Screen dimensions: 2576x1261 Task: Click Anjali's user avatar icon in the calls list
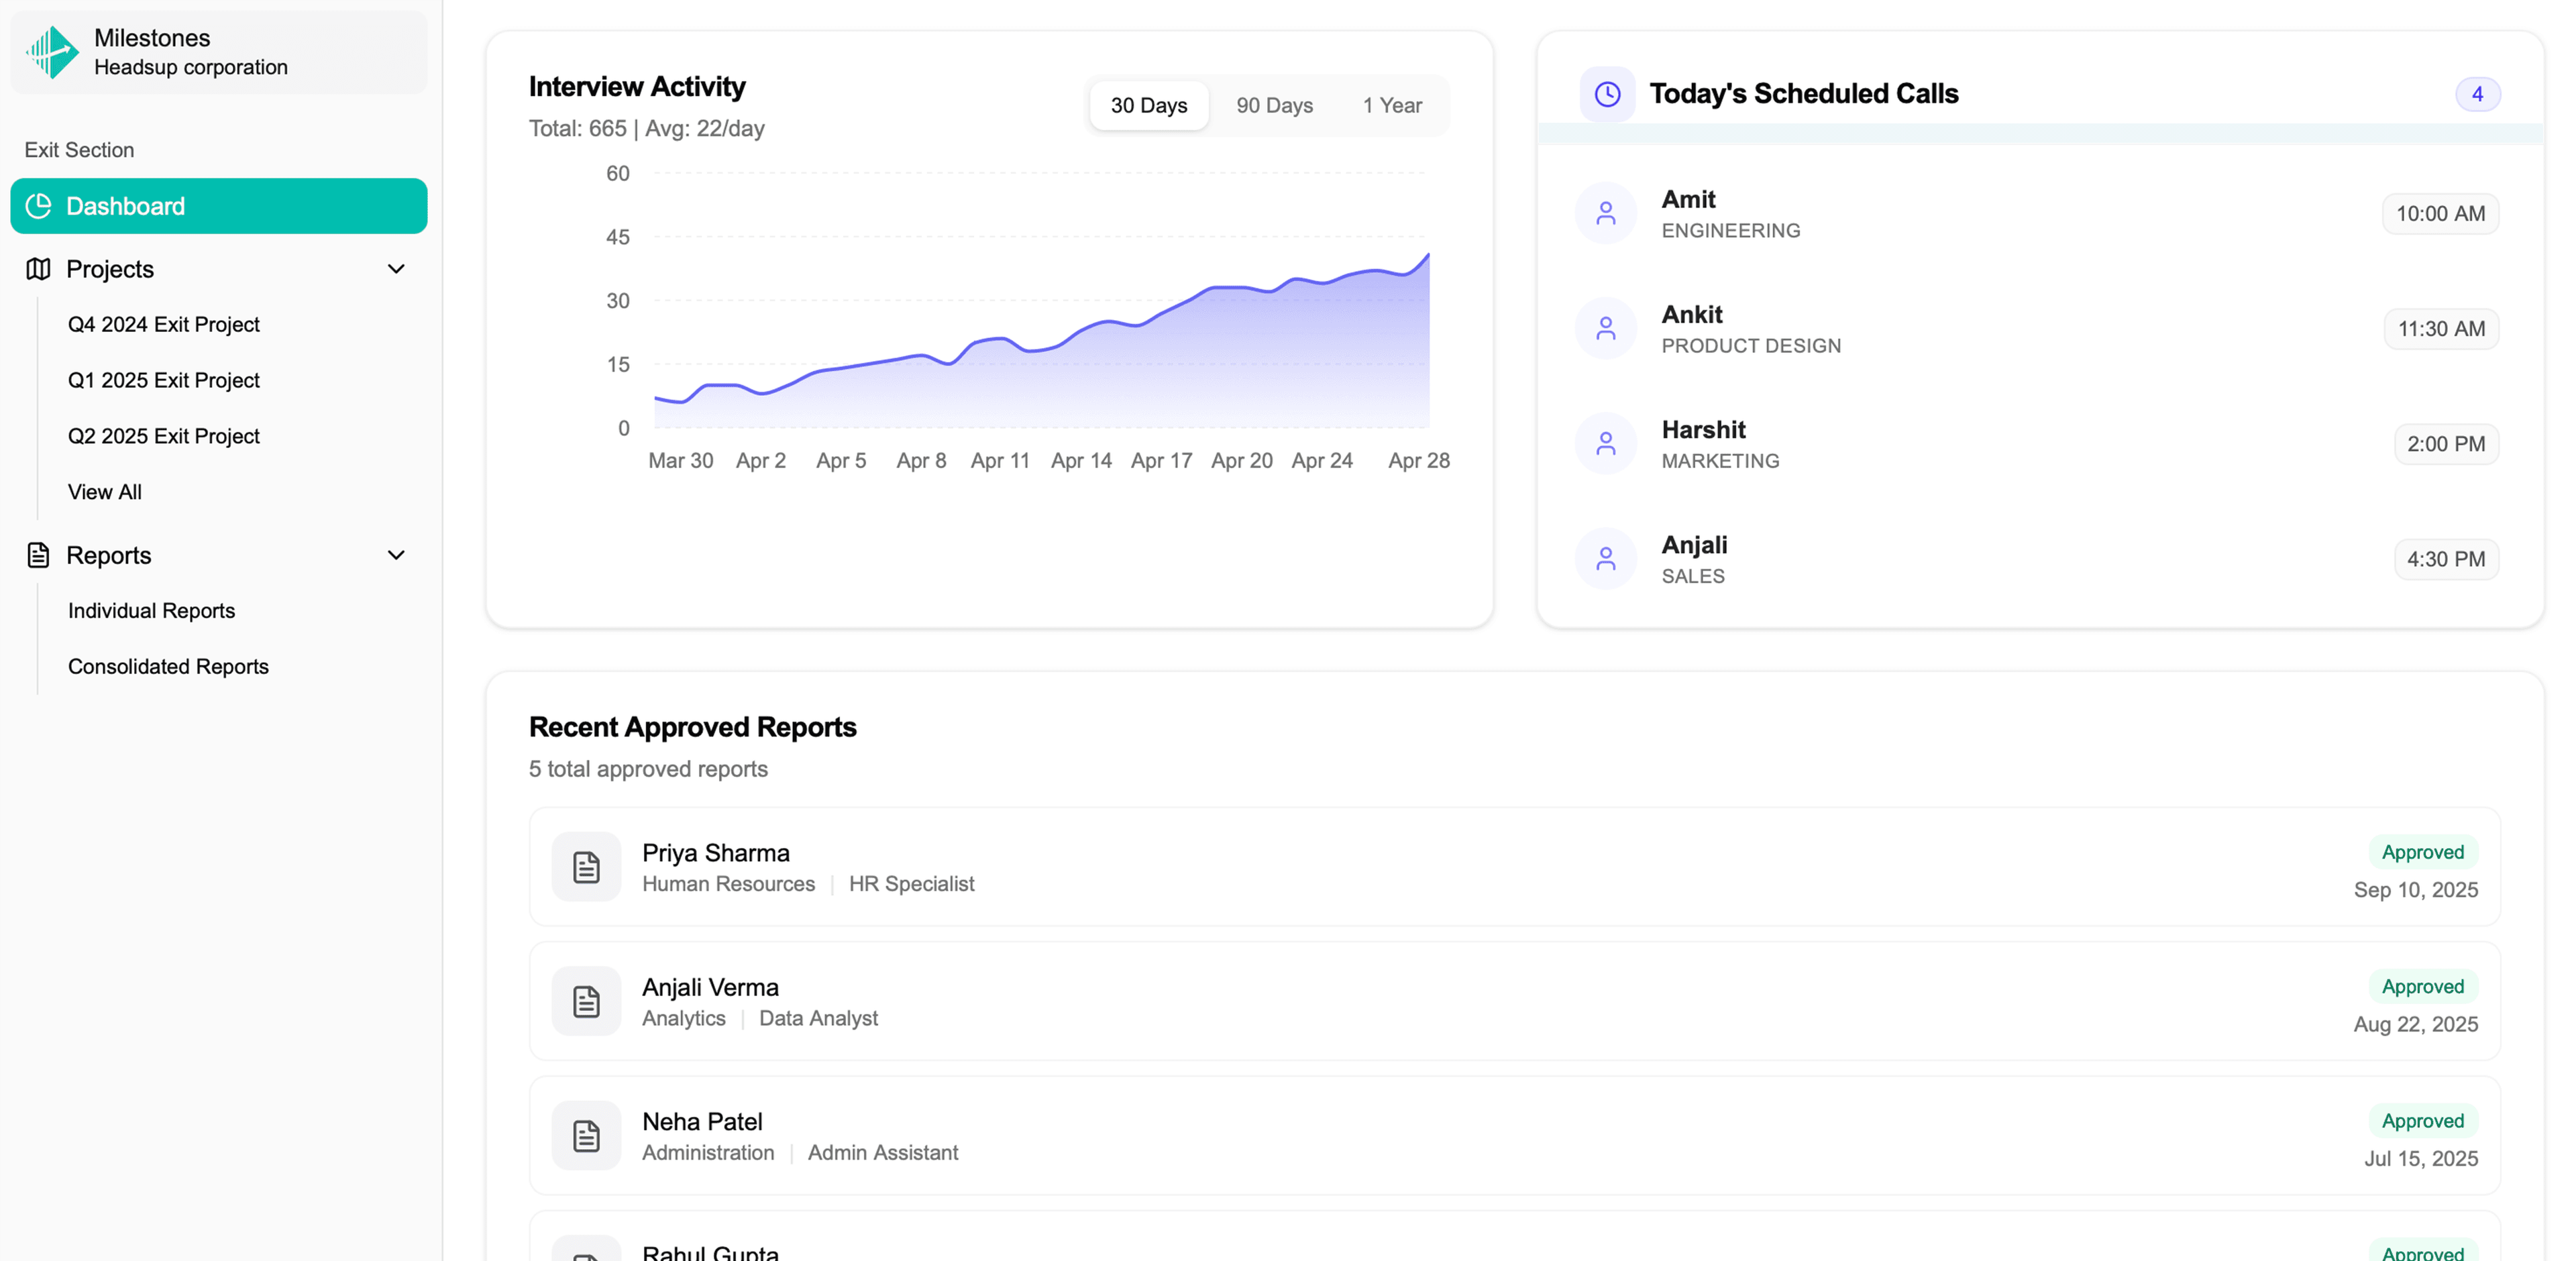(1606, 558)
